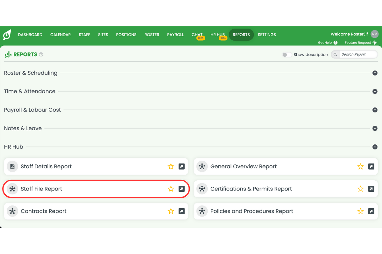
Task: Unfavorite the General Overview Report star
Action: pyautogui.click(x=360, y=166)
